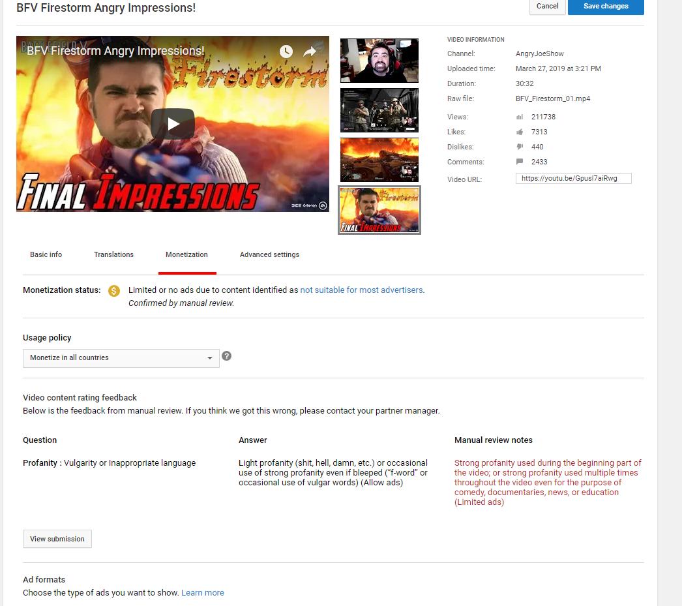The height and width of the screenshot is (606, 682).
Task: Click the duration value 30:32
Action: pyautogui.click(x=525, y=83)
